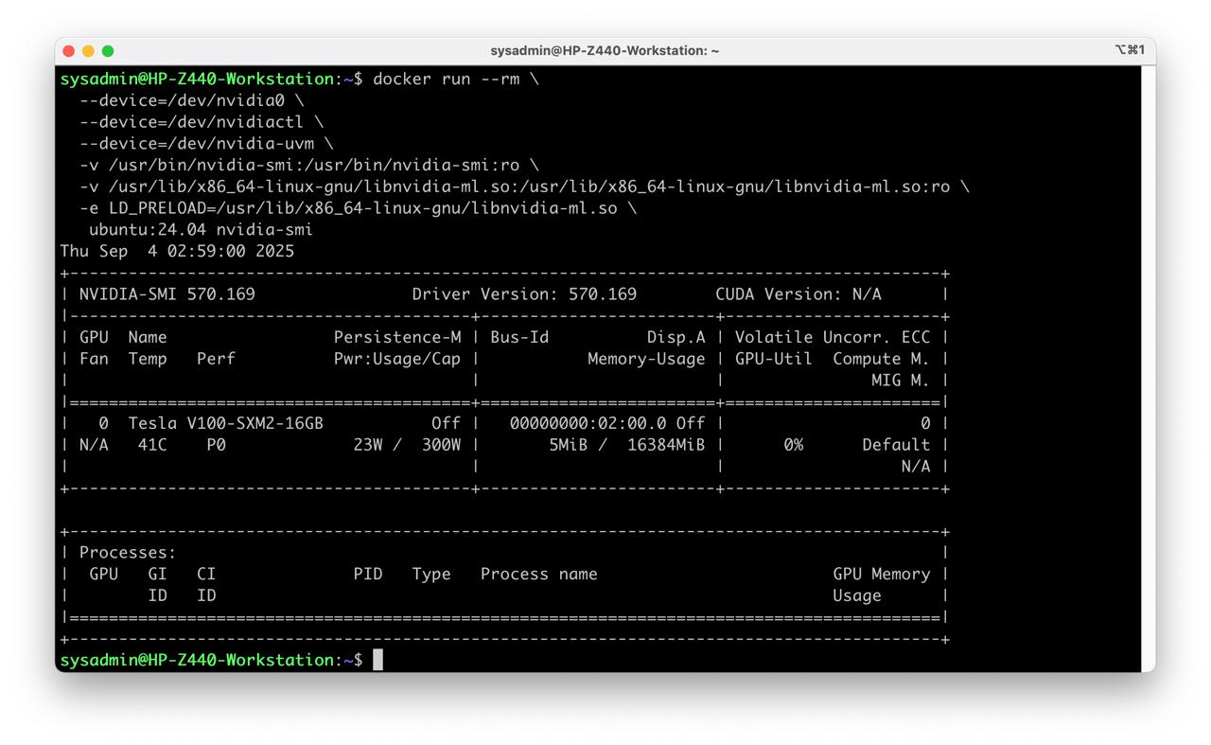The width and height of the screenshot is (1211, 745).
Task: Click the 'Pwr:Usage/Cap' column header
Action: pyautogui.click(x=397, y=359)
